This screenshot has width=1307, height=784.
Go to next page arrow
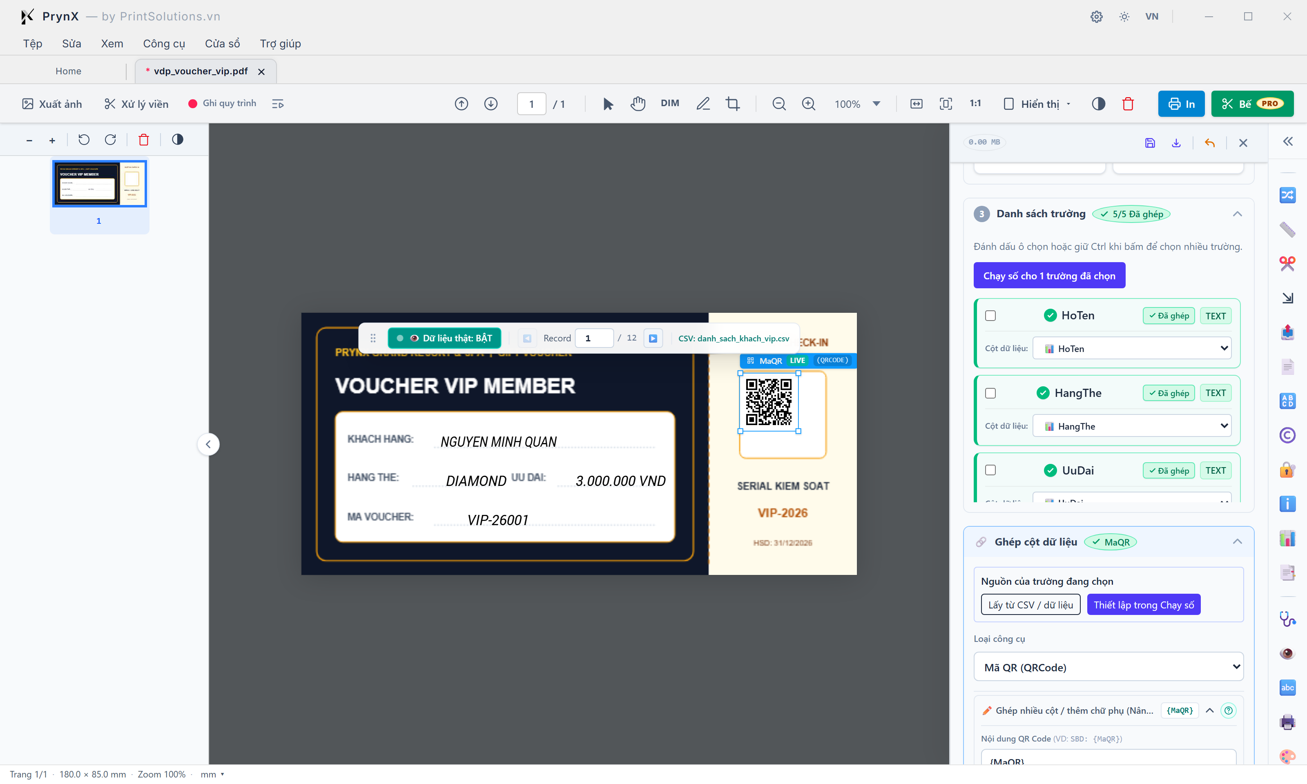click(x=491, y=104)
